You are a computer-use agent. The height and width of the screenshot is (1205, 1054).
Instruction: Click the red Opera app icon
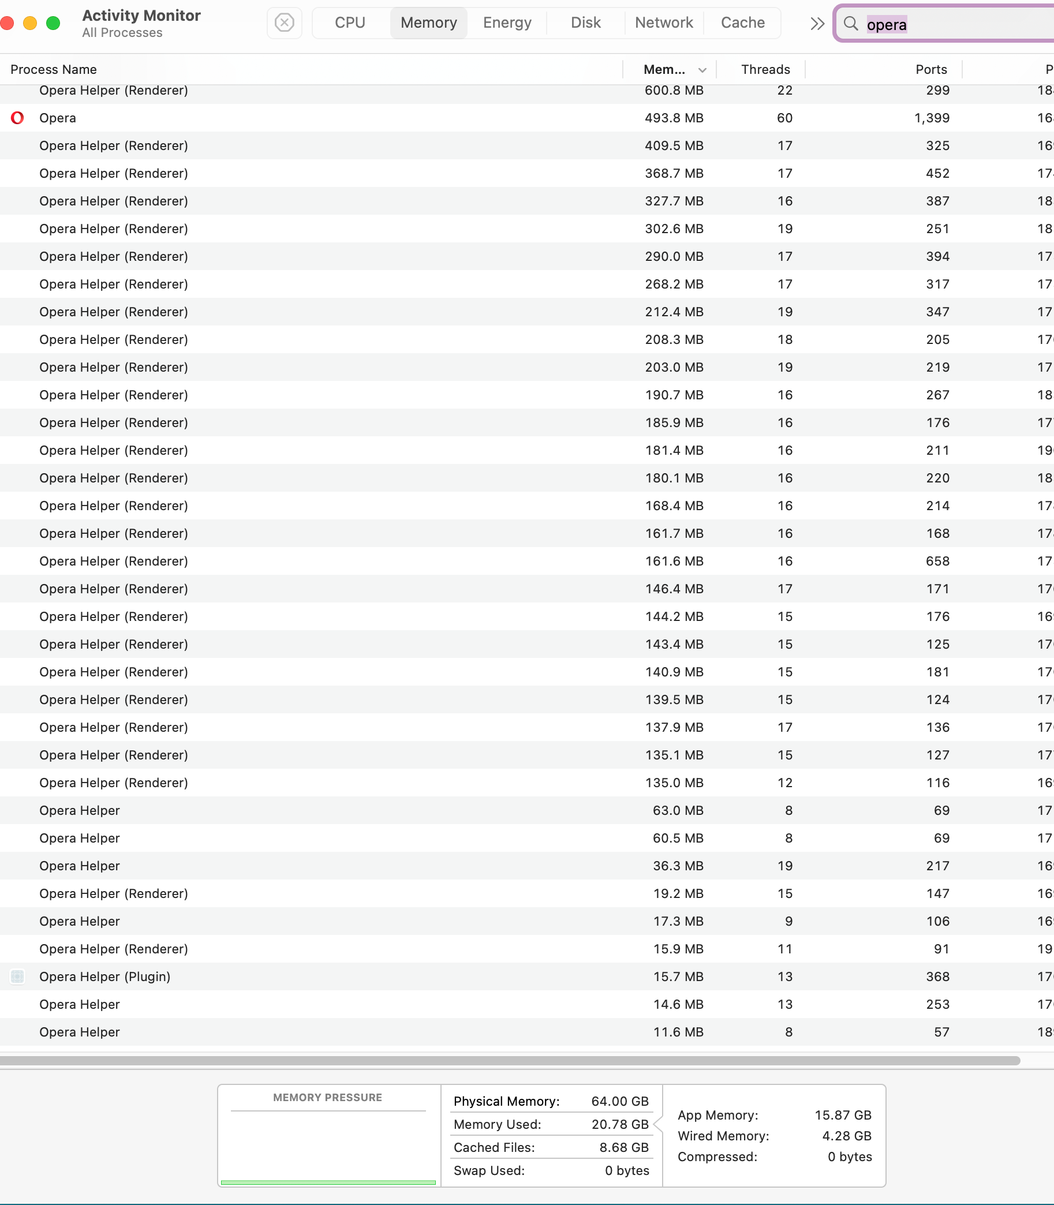(18, 118)
